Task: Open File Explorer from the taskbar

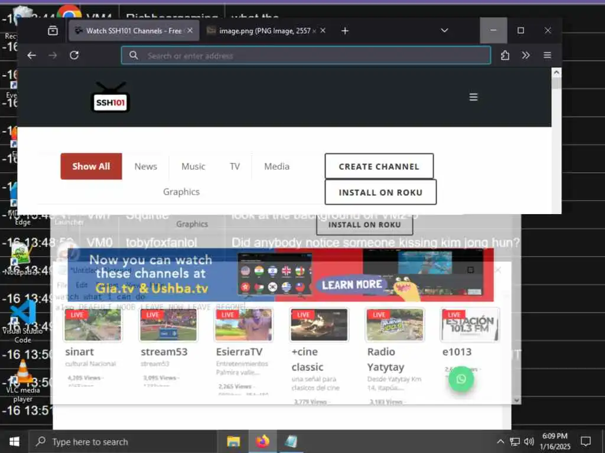Action: (233, 441)
